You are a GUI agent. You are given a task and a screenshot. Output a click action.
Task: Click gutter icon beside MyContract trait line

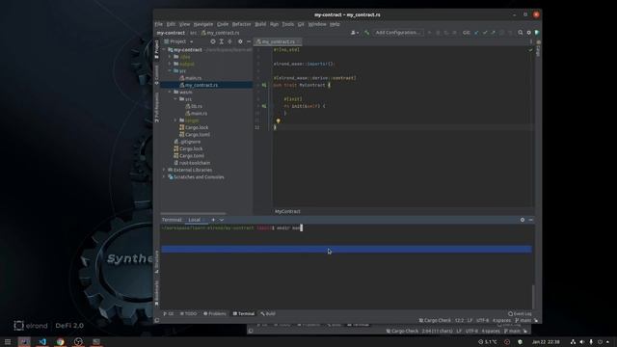click(264, 85)
